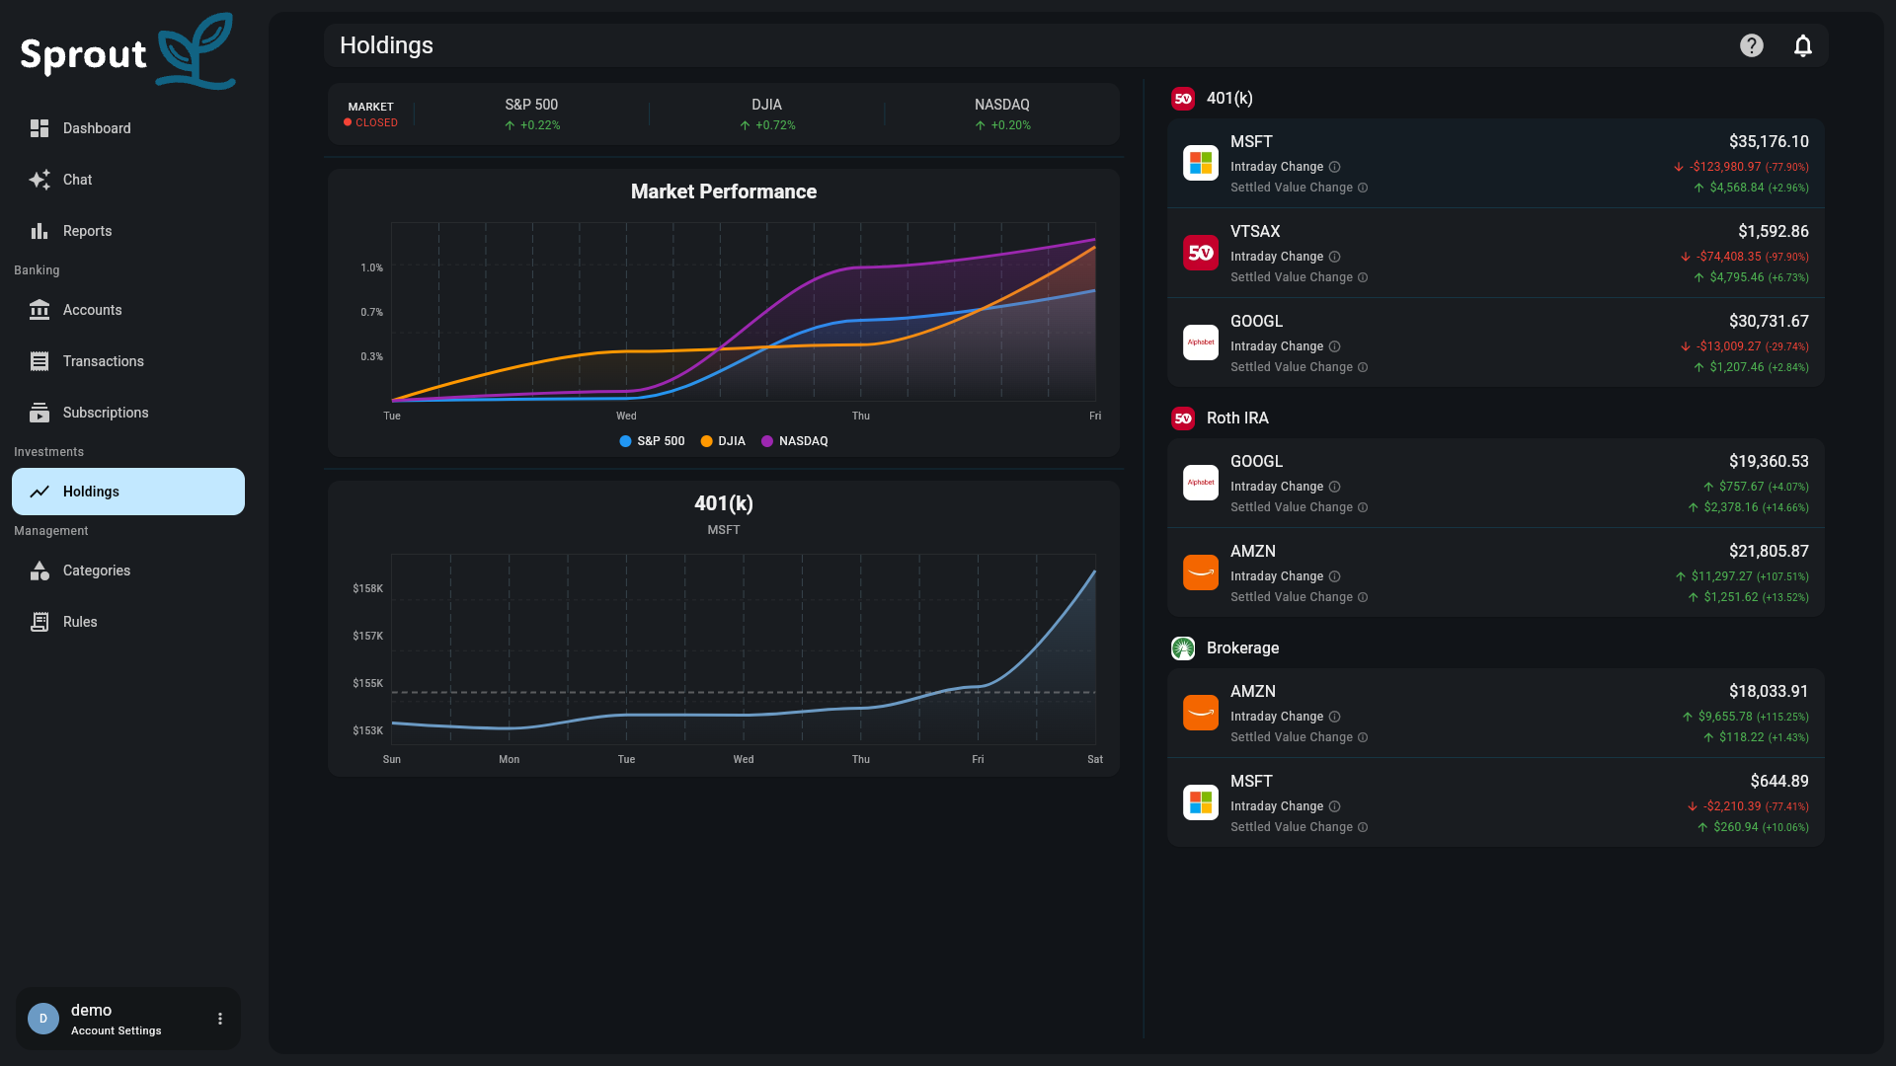Toggle NASDAQ series in chart legend
The image size is (1896, 1066).
(x=795, y=441)
